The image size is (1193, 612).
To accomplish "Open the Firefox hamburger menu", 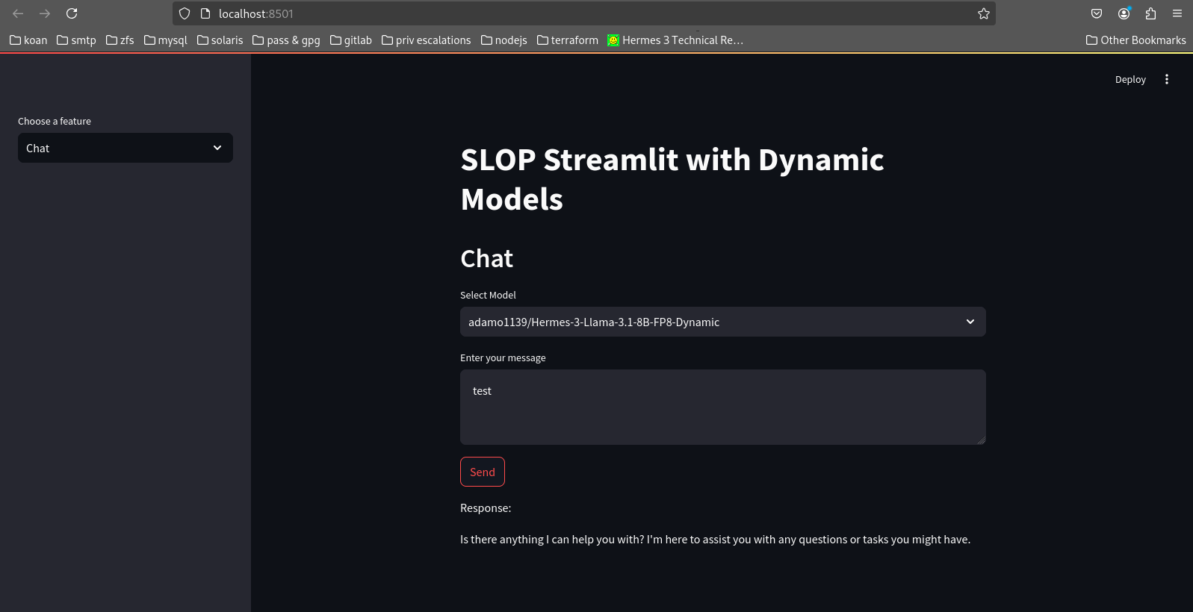I will coord(1177,13).
